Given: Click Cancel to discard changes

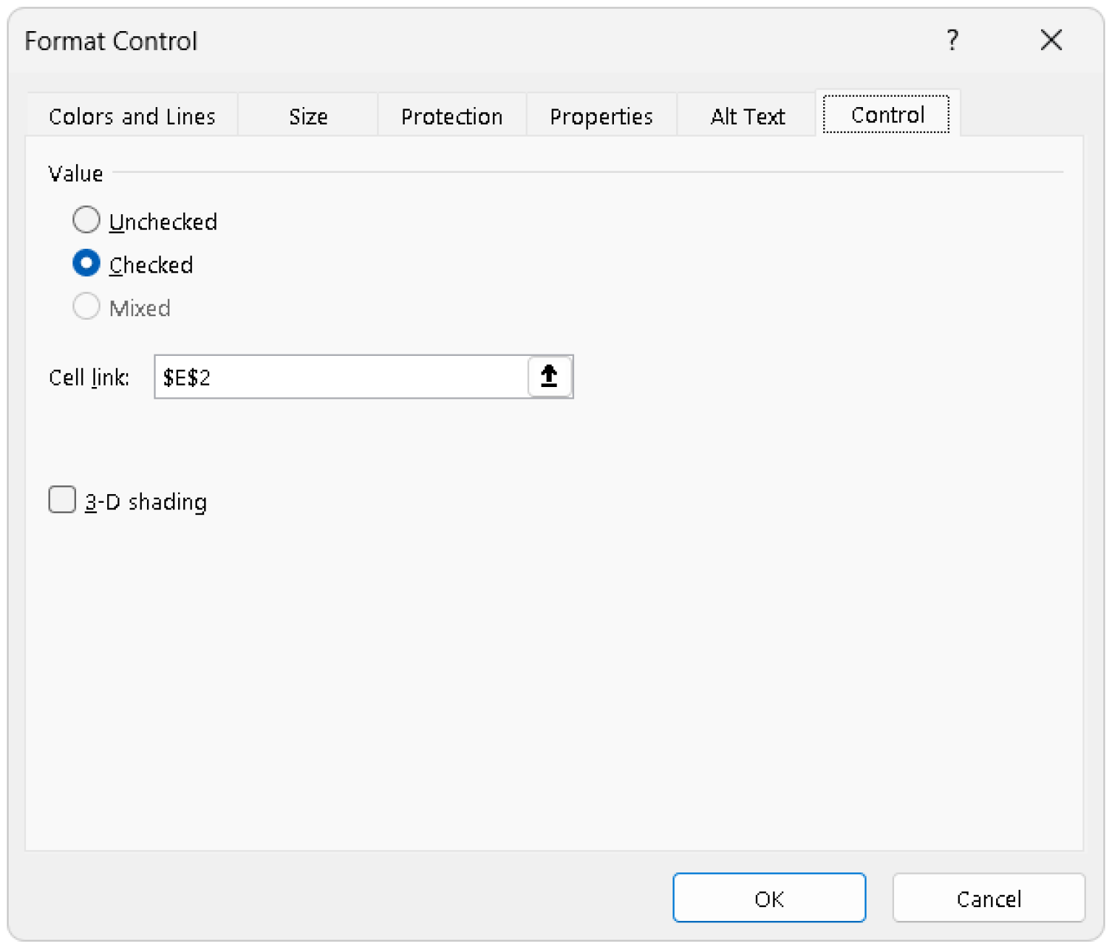Looking at the screenshot, I should click(988, 898).
